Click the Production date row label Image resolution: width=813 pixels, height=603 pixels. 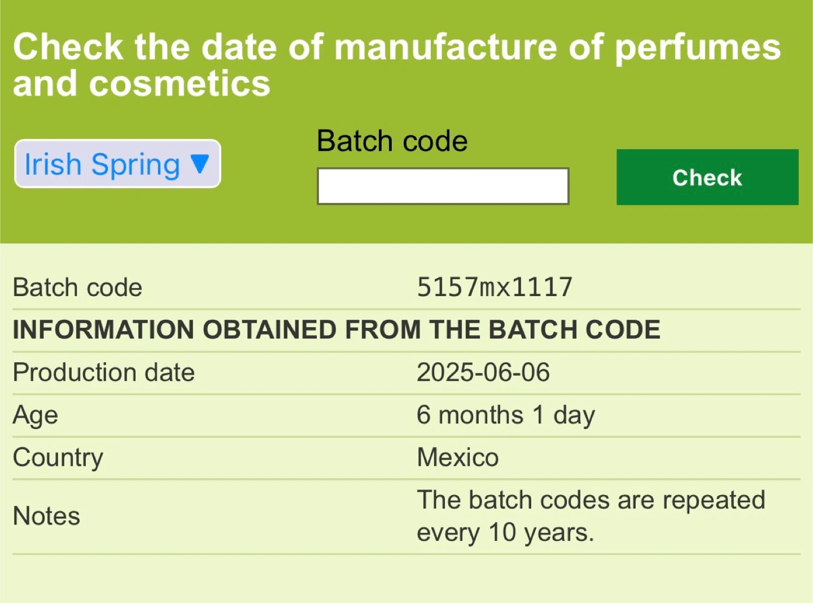(x=104, y=372)
